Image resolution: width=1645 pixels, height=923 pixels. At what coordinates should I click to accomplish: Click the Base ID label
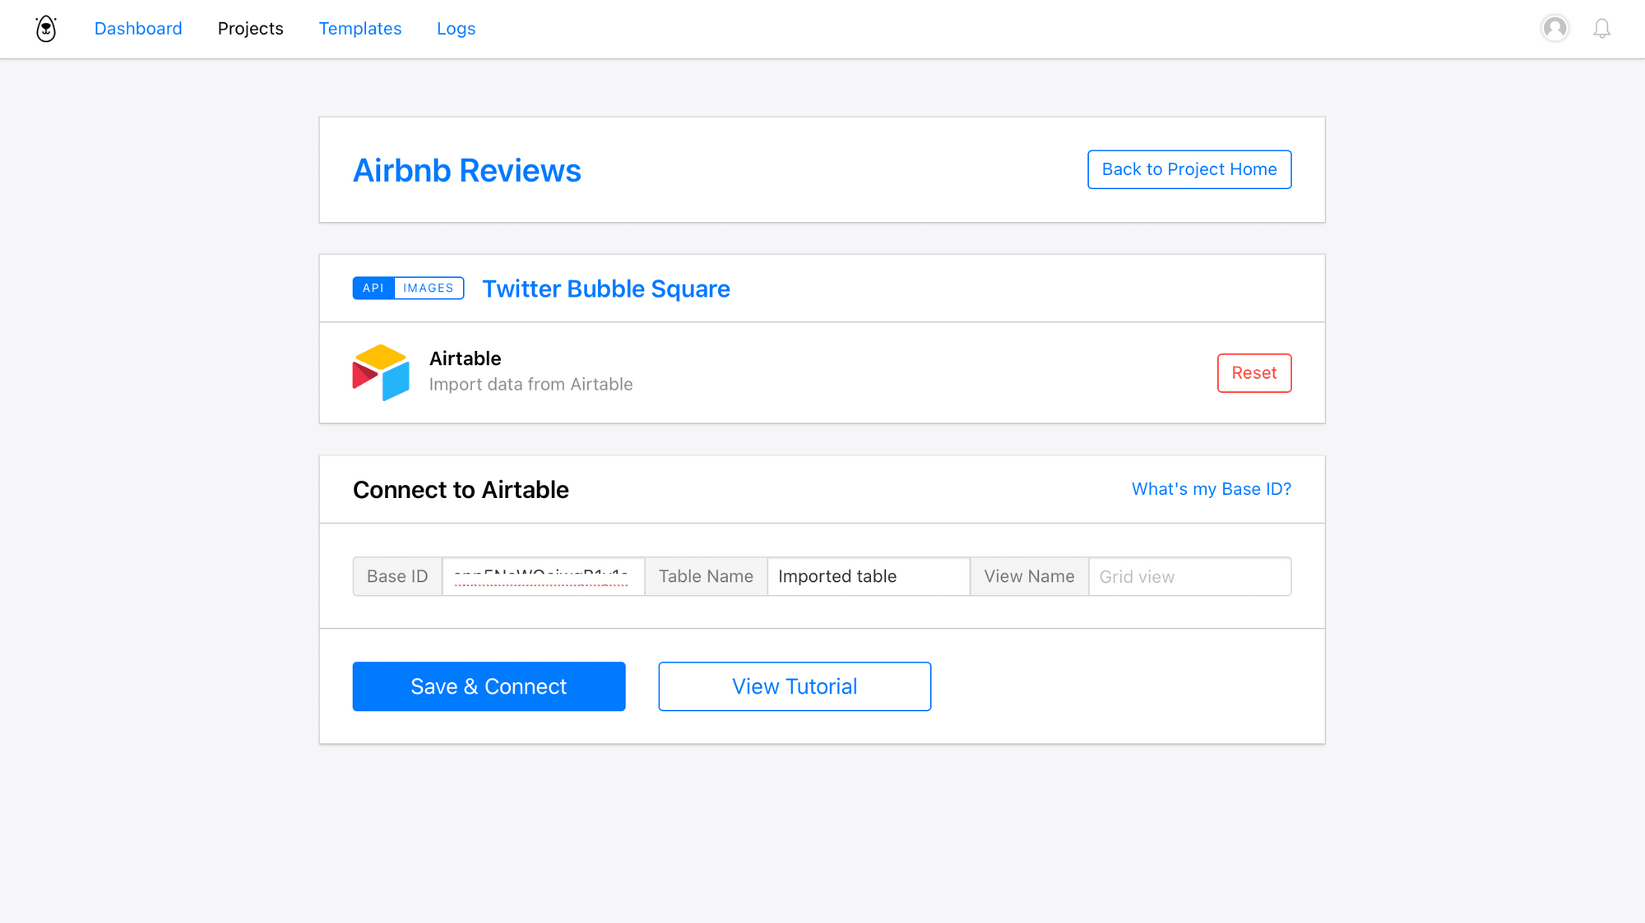click(x=397, y=576)
